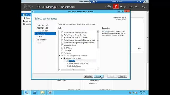This screenshot has width=170, height=95.
Task: Collapse the File and iSCSI Services node
Action: (62, 58)
